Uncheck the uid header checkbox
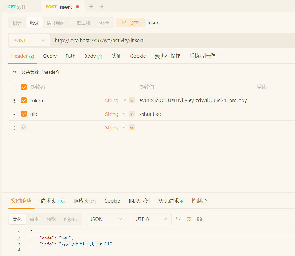The height and width of the screenshot is (256, 295). [24, 114]
